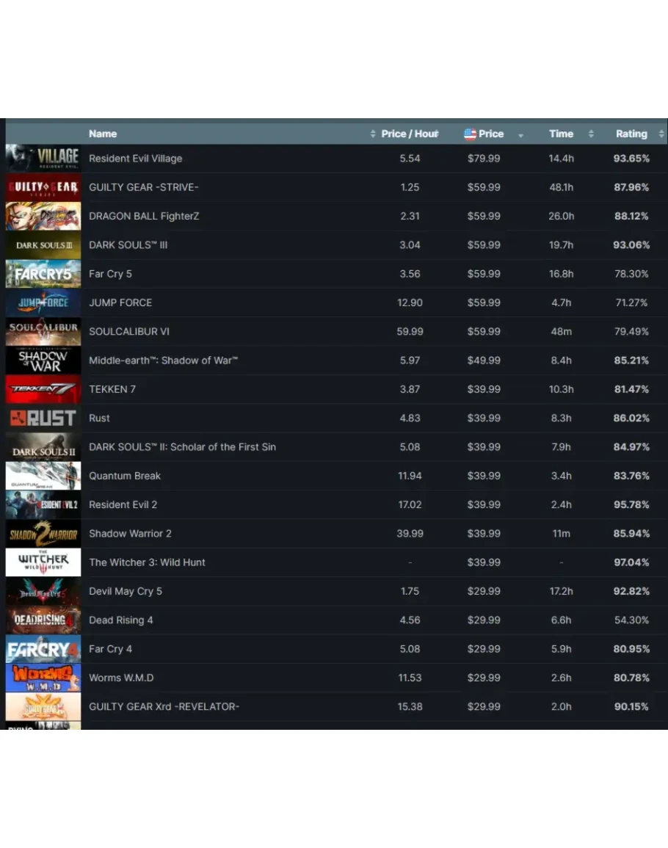Select the GUILTY GEAR -STRIVE- game name
The width and height of the screenshot is (668, 848).
pos(144,187)
